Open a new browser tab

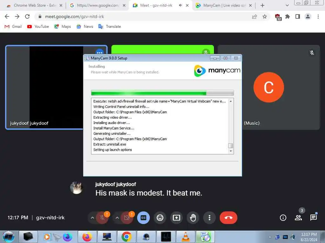262,5
